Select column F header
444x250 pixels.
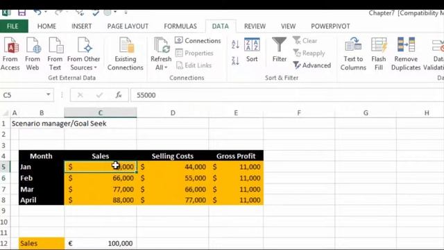point(299,112)
